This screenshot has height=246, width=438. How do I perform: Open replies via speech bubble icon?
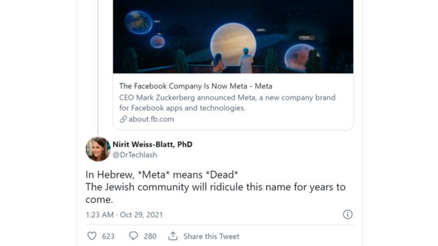click(133, 236)
